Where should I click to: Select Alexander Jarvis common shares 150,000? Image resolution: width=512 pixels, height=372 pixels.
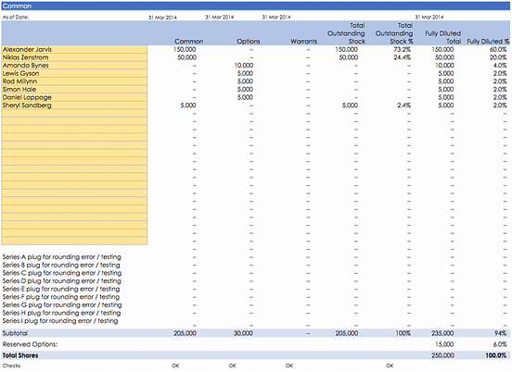[185, 50]
